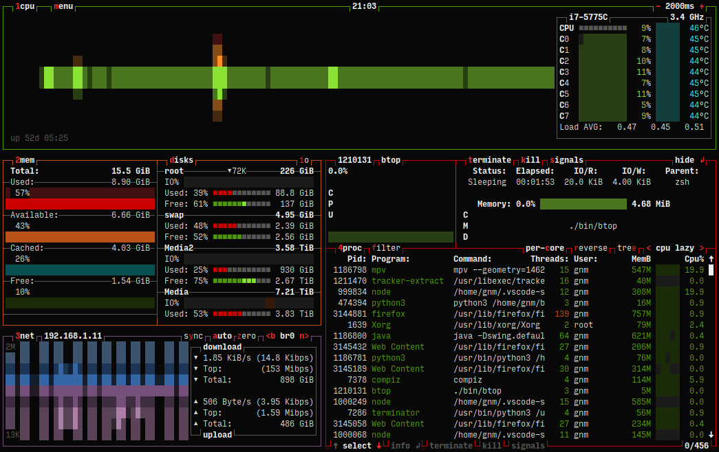The height and width of the screenshot is (452, 719).
Task: Click the scroll-down arrow below the process list
Action: [711, 434]
